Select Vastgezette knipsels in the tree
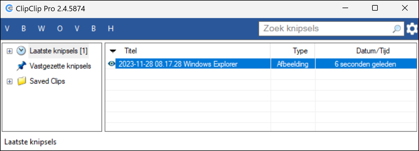The width and height of the screenshot is (419, 151). click(x=60, y=66)
